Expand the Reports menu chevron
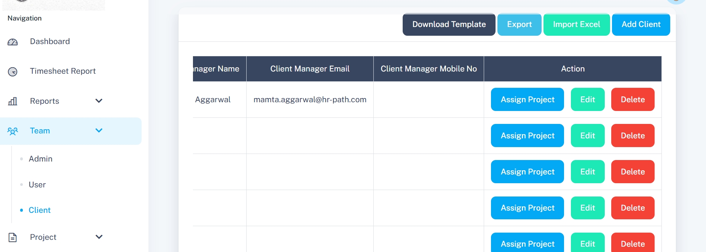 point(99,101)
